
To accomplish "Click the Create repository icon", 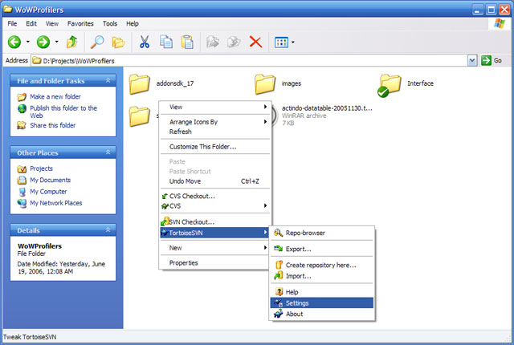I will pyautogui.click(x=279, y=265).
